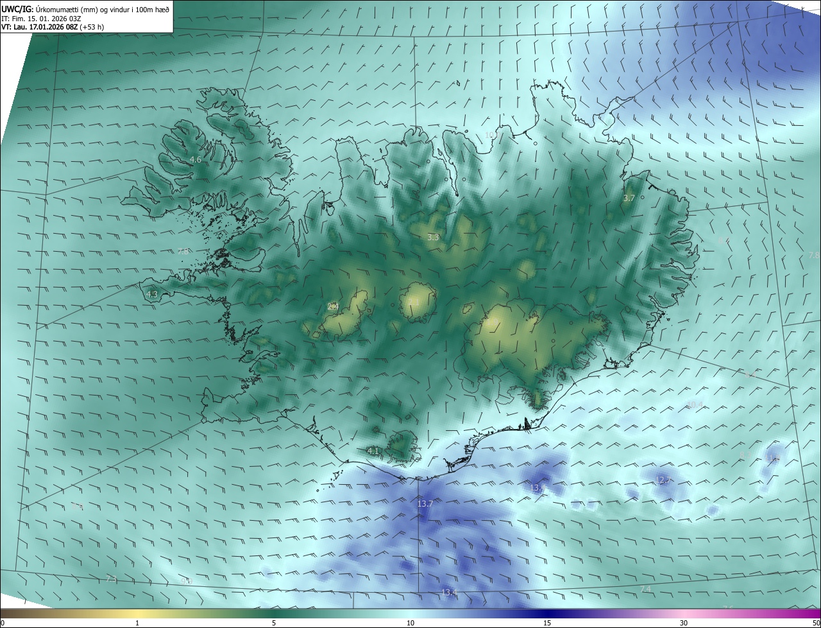The width and height of the screenshot is (821, 628).
Task: Click the '0' label on the color scale
Action: [x=3, y=624]
